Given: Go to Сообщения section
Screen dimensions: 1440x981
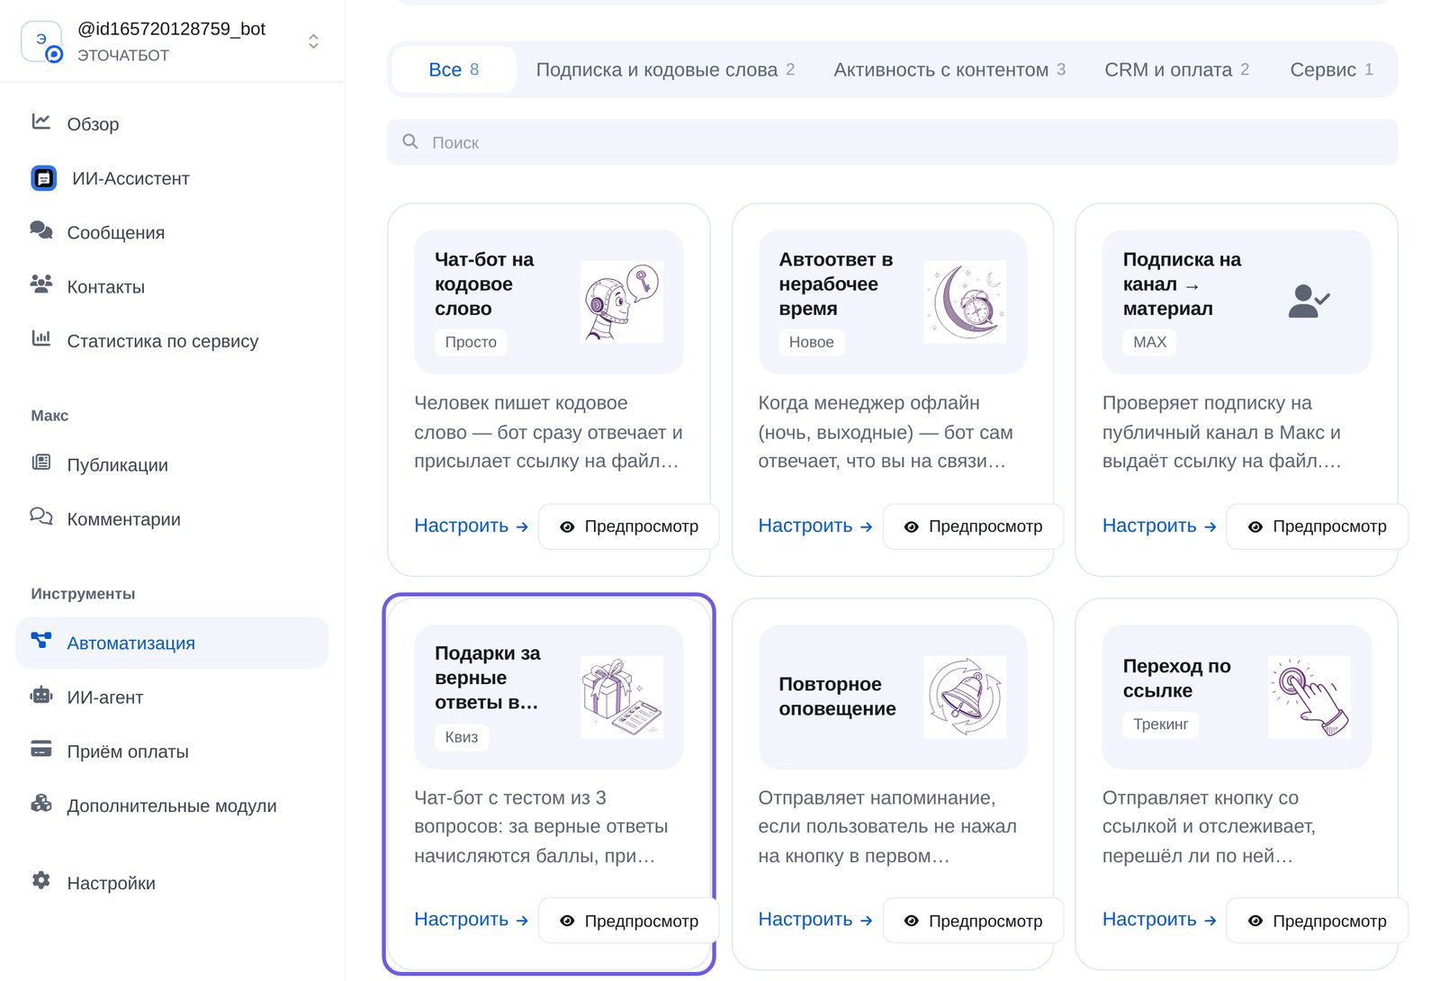Looking at the screenshot, I should [172, 232].
